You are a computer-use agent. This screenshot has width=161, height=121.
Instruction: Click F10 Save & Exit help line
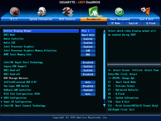pos(119,102)
